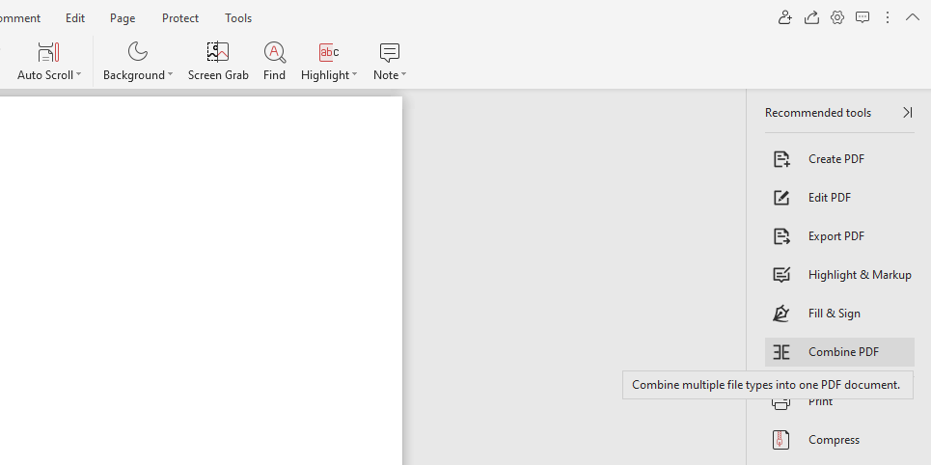Click the Create PDF icon
Image resolution: width=931 pixels, height=465 pixels.
(781, 159)
